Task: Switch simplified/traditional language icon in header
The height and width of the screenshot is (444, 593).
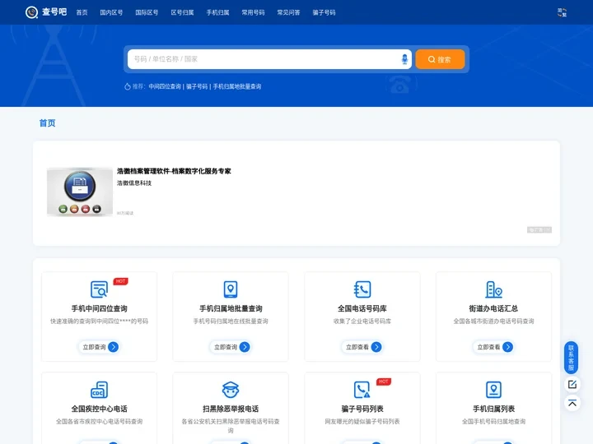Action: (x=562, y=12)
